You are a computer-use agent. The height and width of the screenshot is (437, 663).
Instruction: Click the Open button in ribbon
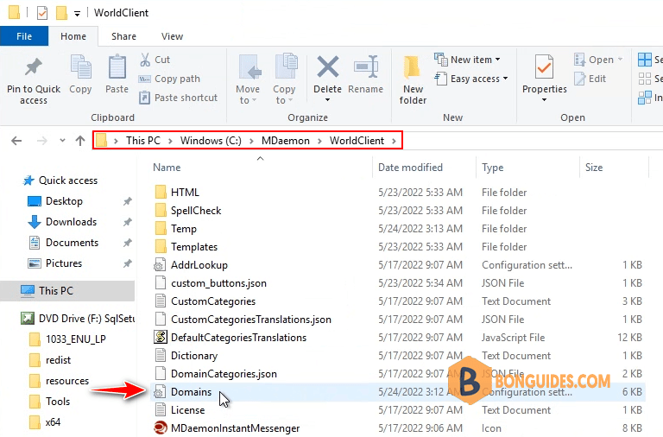[x=598, y=60]
